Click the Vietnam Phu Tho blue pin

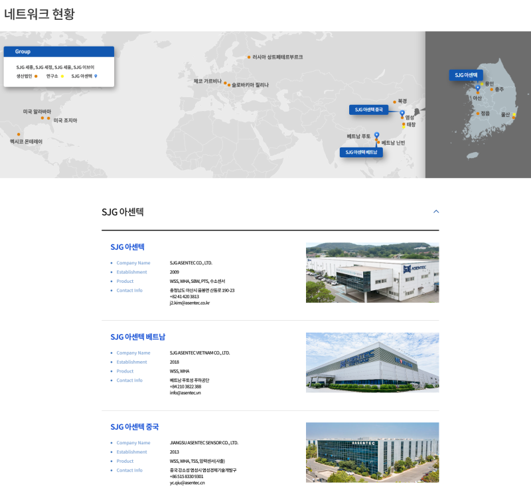click(x=376, y=135)
